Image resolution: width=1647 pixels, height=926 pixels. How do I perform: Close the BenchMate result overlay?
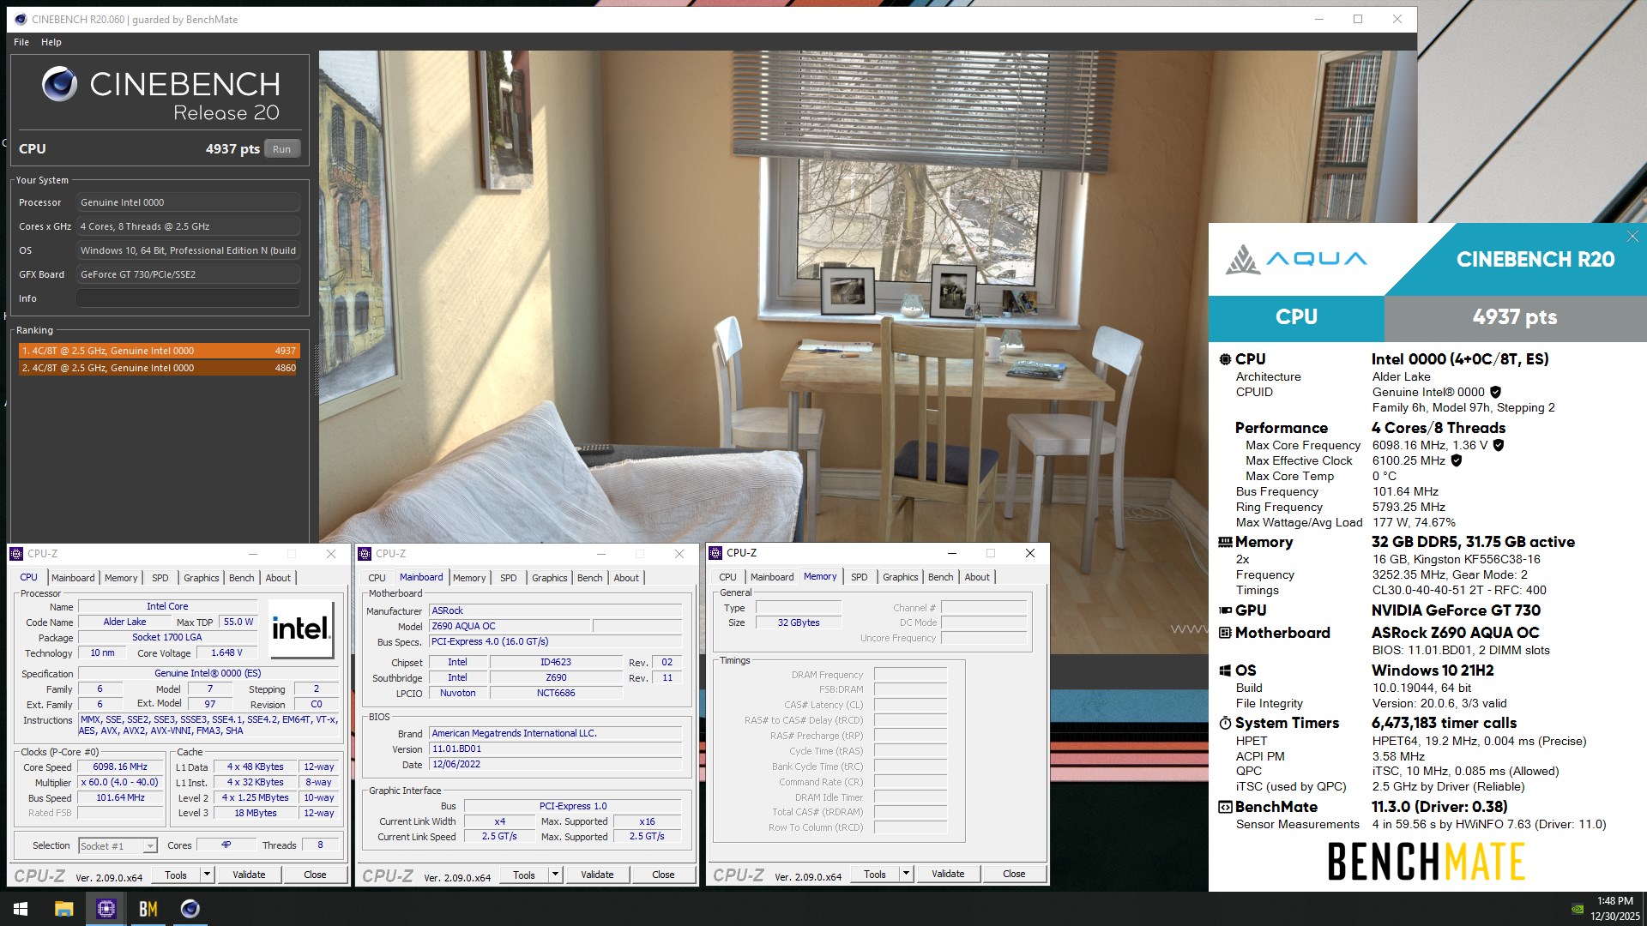point(1632,236)
